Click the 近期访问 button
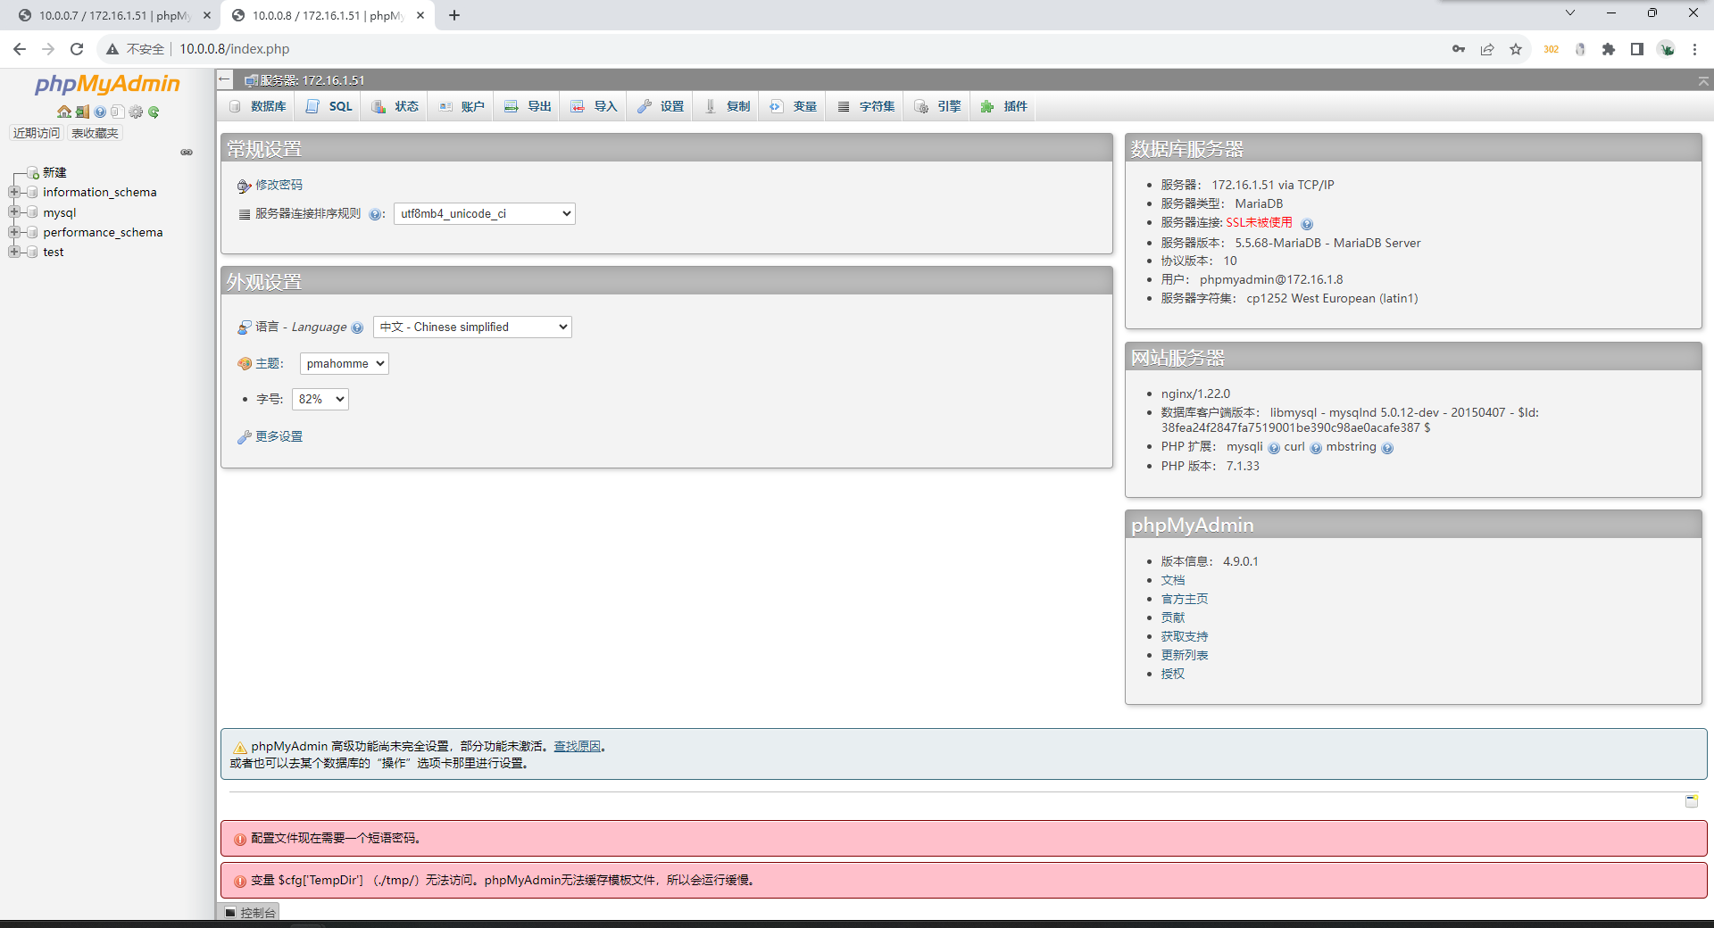The width and height of the screenshot is (1714, 928). tap(37, 133)
